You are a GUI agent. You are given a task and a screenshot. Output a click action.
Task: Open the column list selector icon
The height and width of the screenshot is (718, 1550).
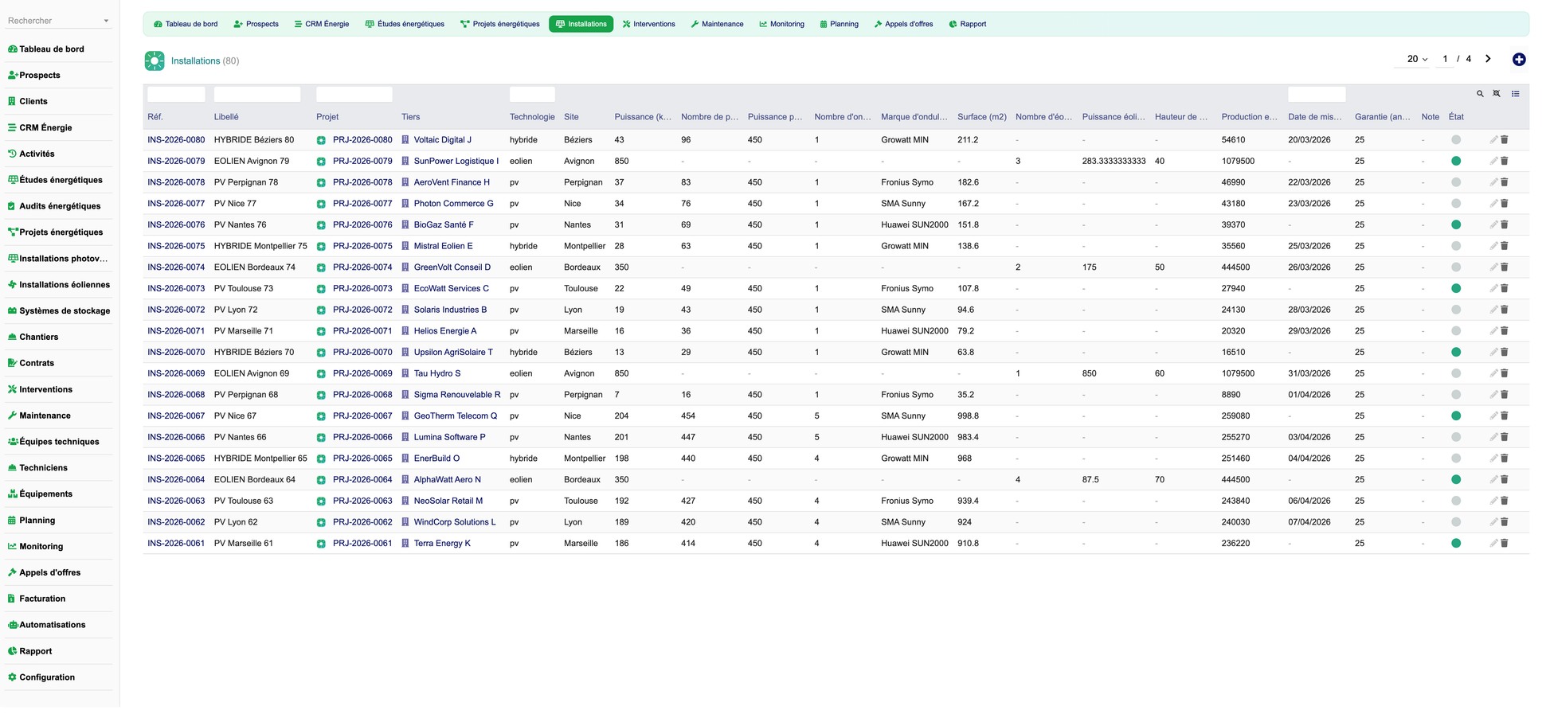(x=1515, y=94)
